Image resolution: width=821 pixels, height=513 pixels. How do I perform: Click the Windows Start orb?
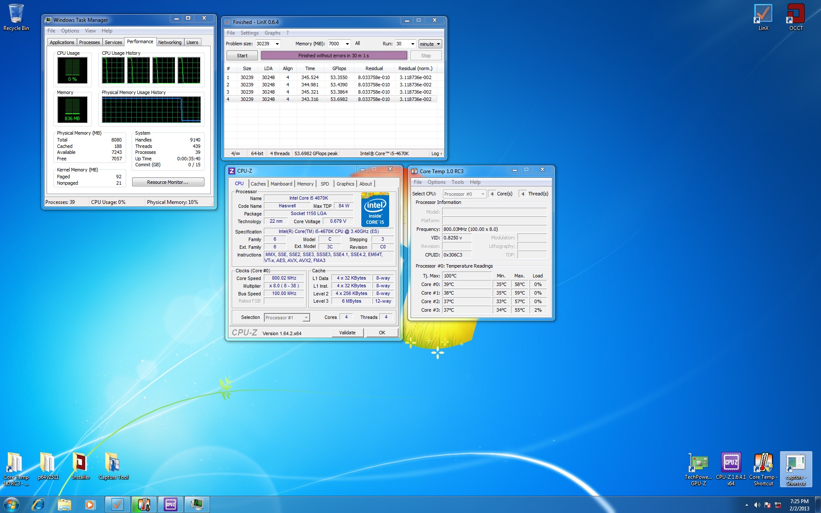tap(11, 504)
